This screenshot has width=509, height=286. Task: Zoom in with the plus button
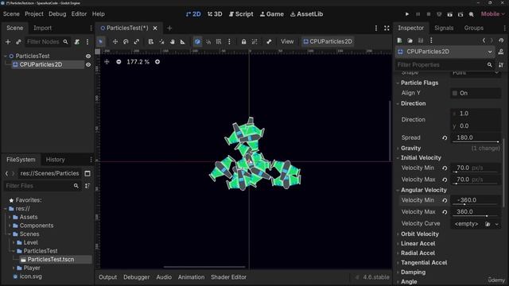click(157, 62)
